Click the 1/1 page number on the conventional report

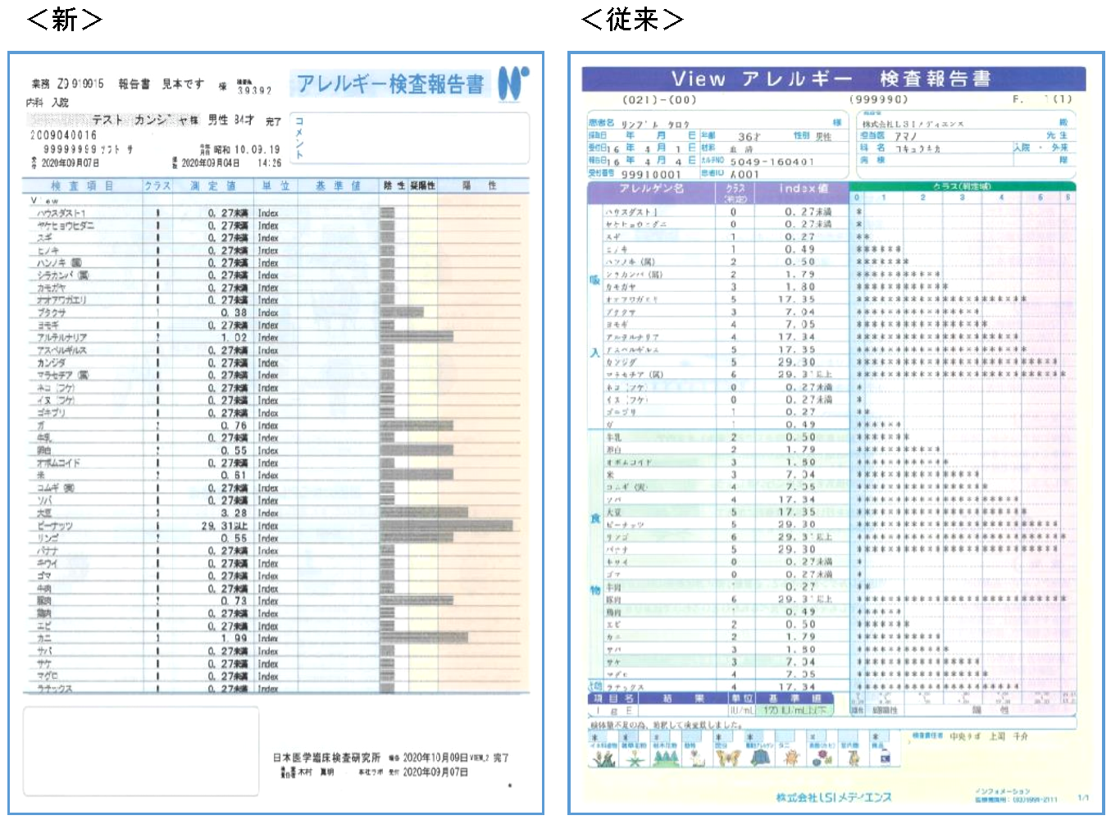tap(1083, 798)
